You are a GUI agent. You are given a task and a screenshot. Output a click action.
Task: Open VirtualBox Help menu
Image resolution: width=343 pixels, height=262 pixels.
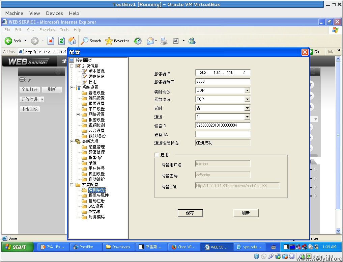tap(74, 13)
